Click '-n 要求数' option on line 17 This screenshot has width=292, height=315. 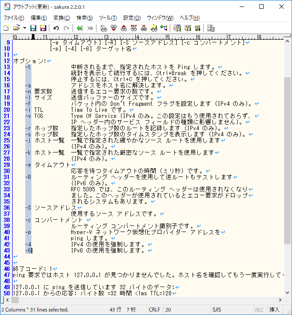38,92
